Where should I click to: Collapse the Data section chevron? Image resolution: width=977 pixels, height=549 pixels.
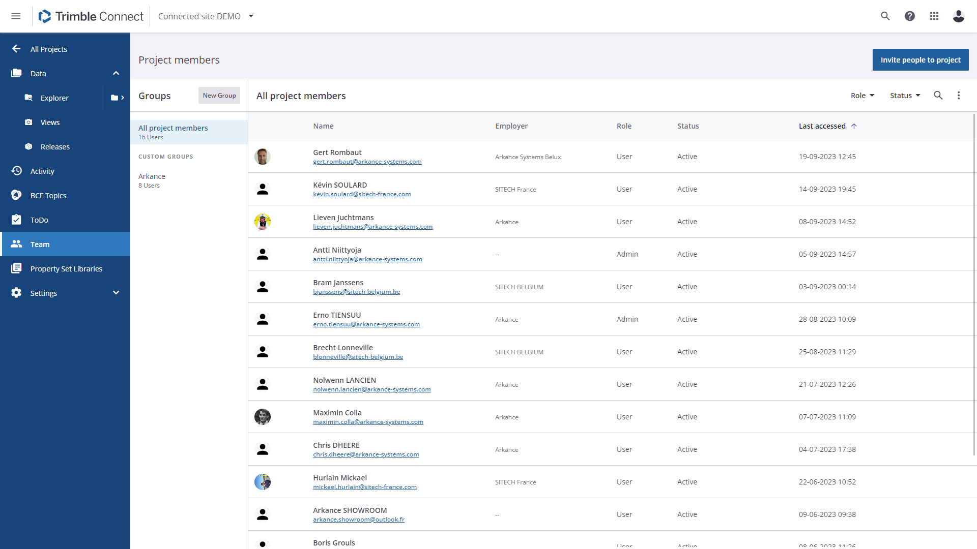116,73
